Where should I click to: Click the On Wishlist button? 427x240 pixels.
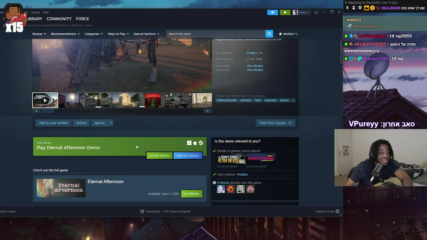(191, 194)
